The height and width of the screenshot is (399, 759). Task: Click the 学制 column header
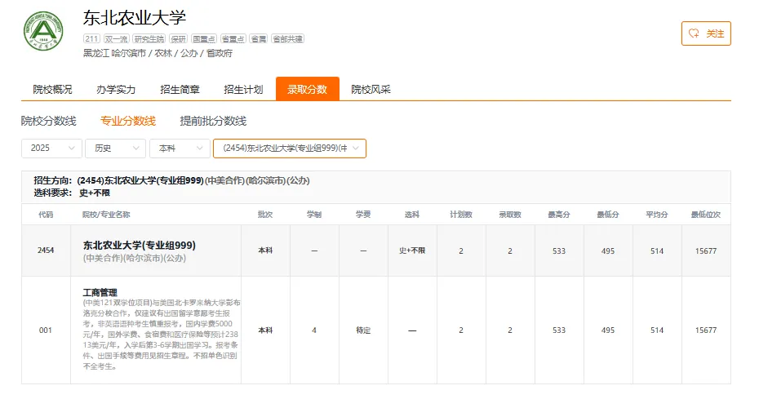[314, 215]
